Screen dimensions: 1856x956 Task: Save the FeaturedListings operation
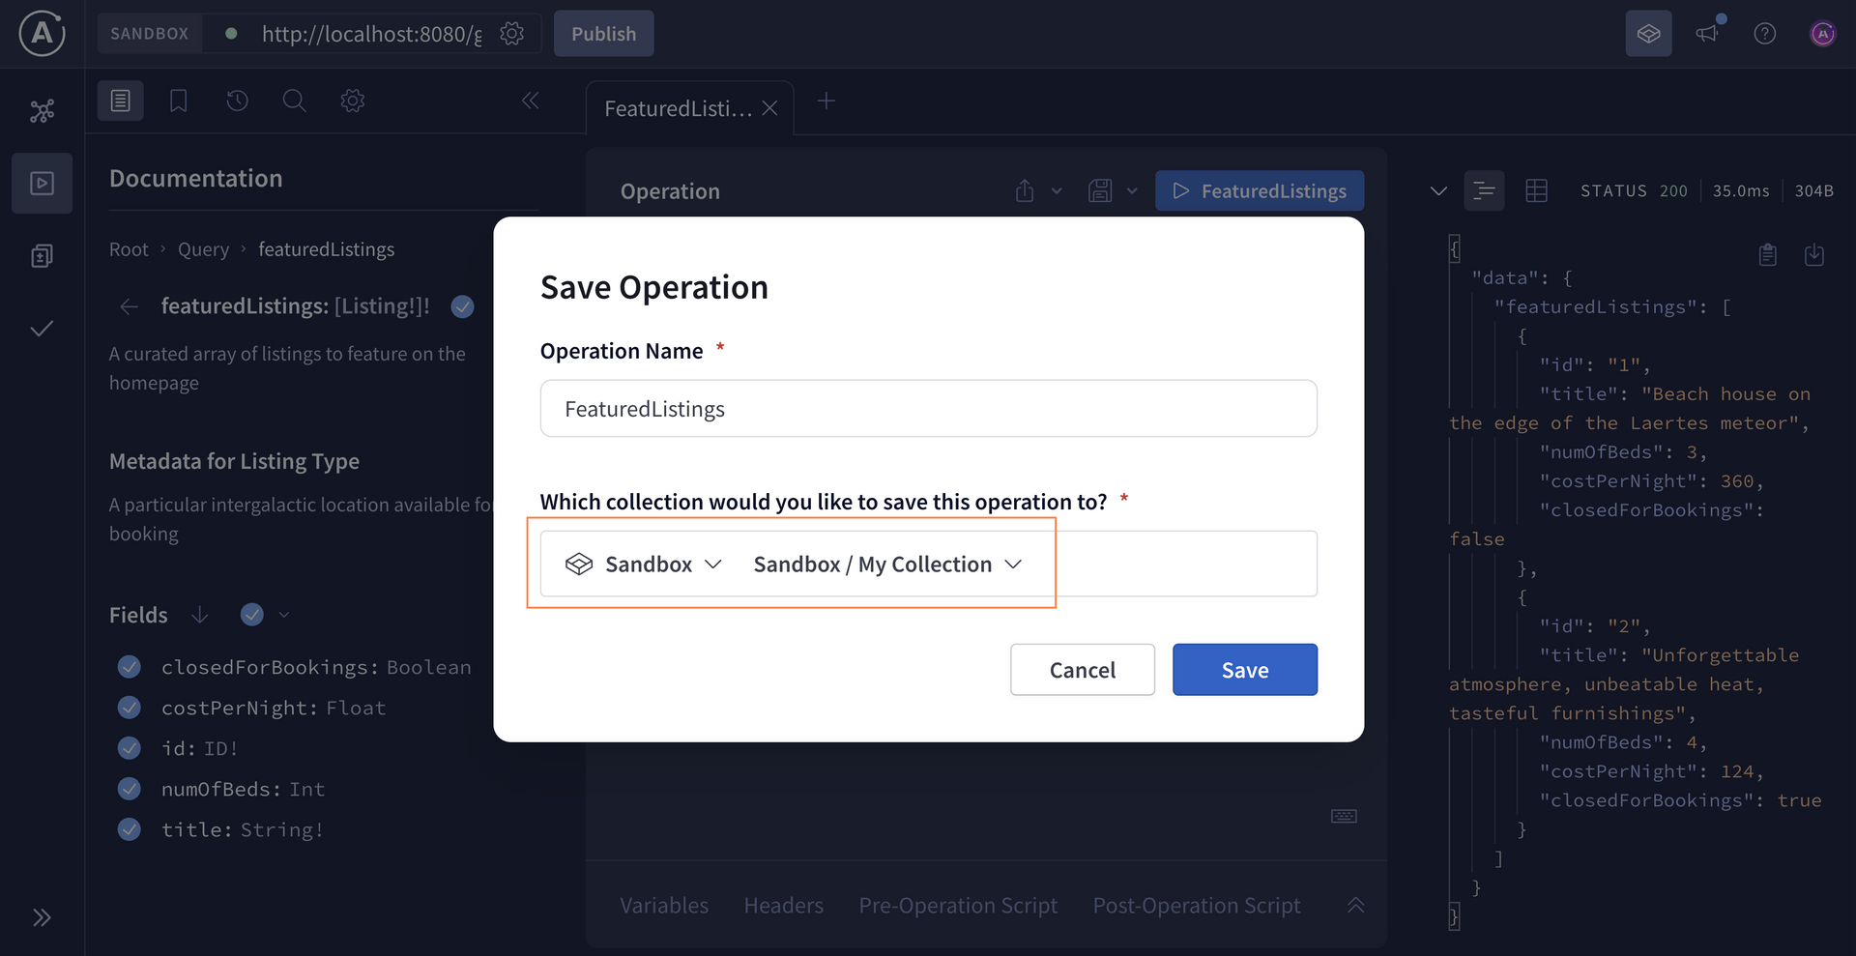click(x=1244, y=669)
